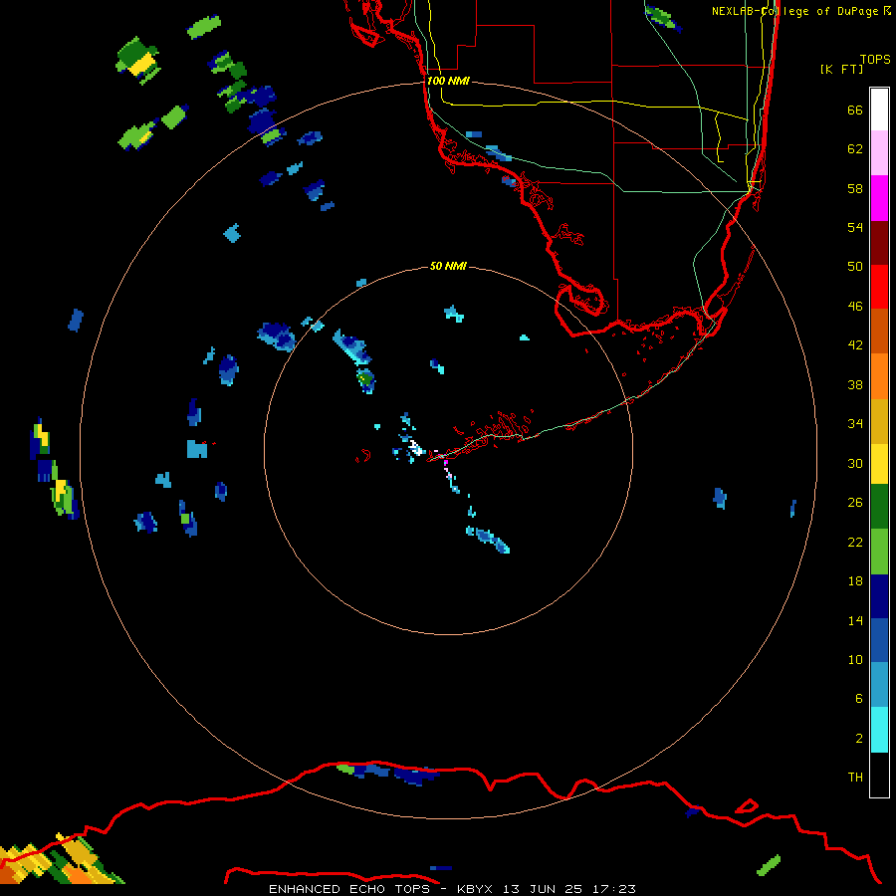Select the medium blue legend swatch
The image size is (896, 896).
(879, 640)
